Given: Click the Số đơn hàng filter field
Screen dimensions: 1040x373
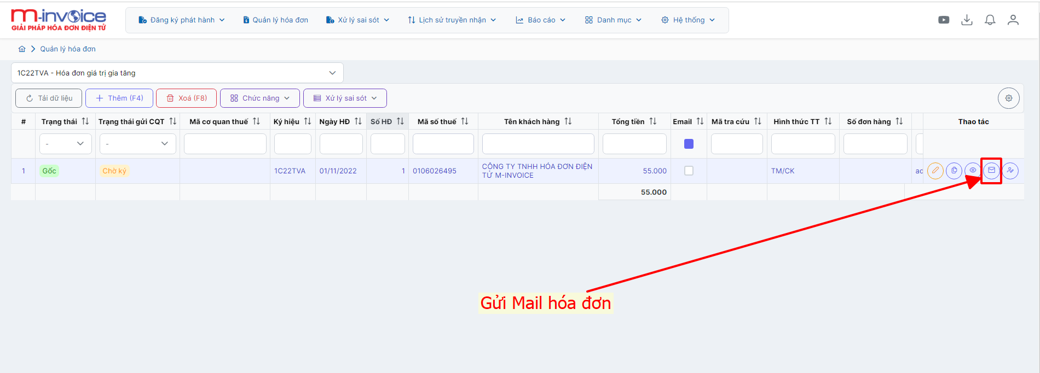Looking at the screenshot, I should coord(875,144).
